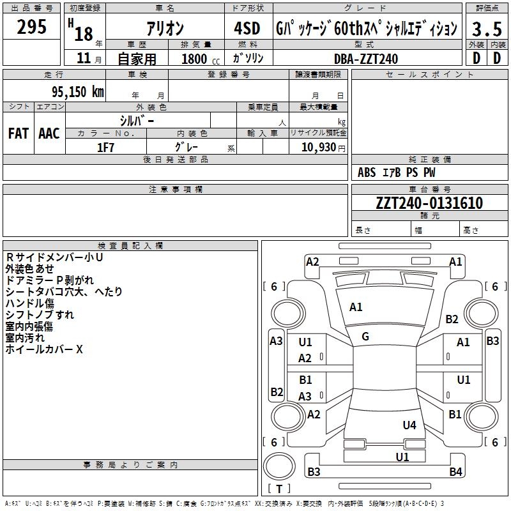Click the T spare tire label
This screenshot has width=511, height=511.
(279, 489)
